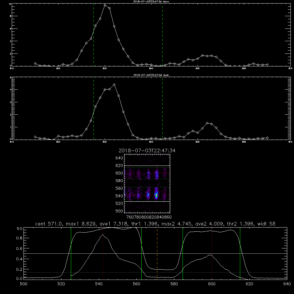Click the right green dashed line in dawn plot
Screen dimensions: 294x294
coord(162,36)
